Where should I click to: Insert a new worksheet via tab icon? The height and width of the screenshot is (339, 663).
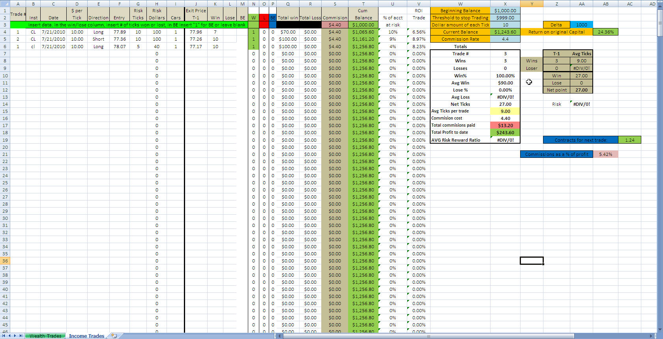pyautogui.click(x=114, y=336)
